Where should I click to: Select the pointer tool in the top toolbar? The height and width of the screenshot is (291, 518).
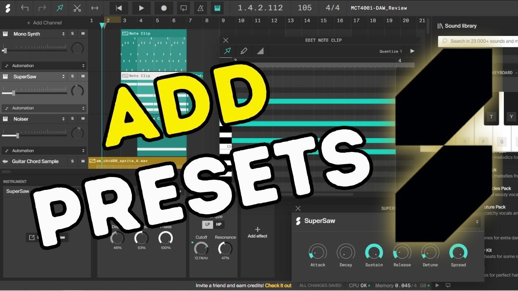60,8
